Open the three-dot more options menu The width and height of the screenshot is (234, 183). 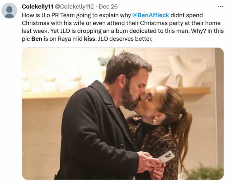(220, 6)
